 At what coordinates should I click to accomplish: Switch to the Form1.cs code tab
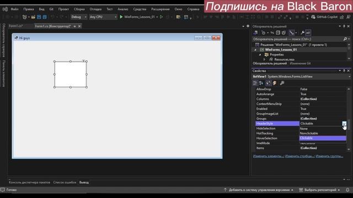tap(16, 26)
